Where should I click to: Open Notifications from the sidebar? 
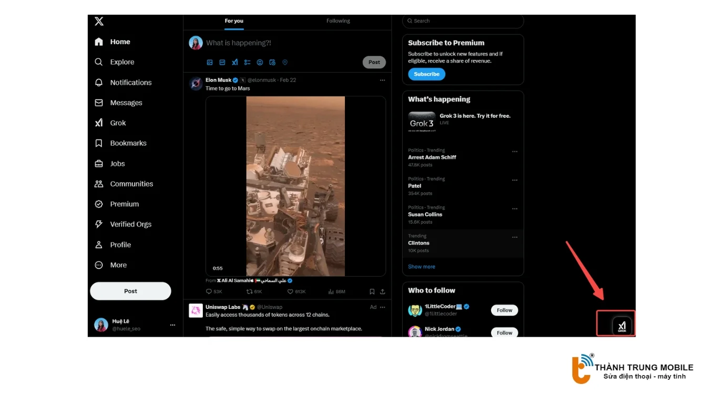pos(130,83)
